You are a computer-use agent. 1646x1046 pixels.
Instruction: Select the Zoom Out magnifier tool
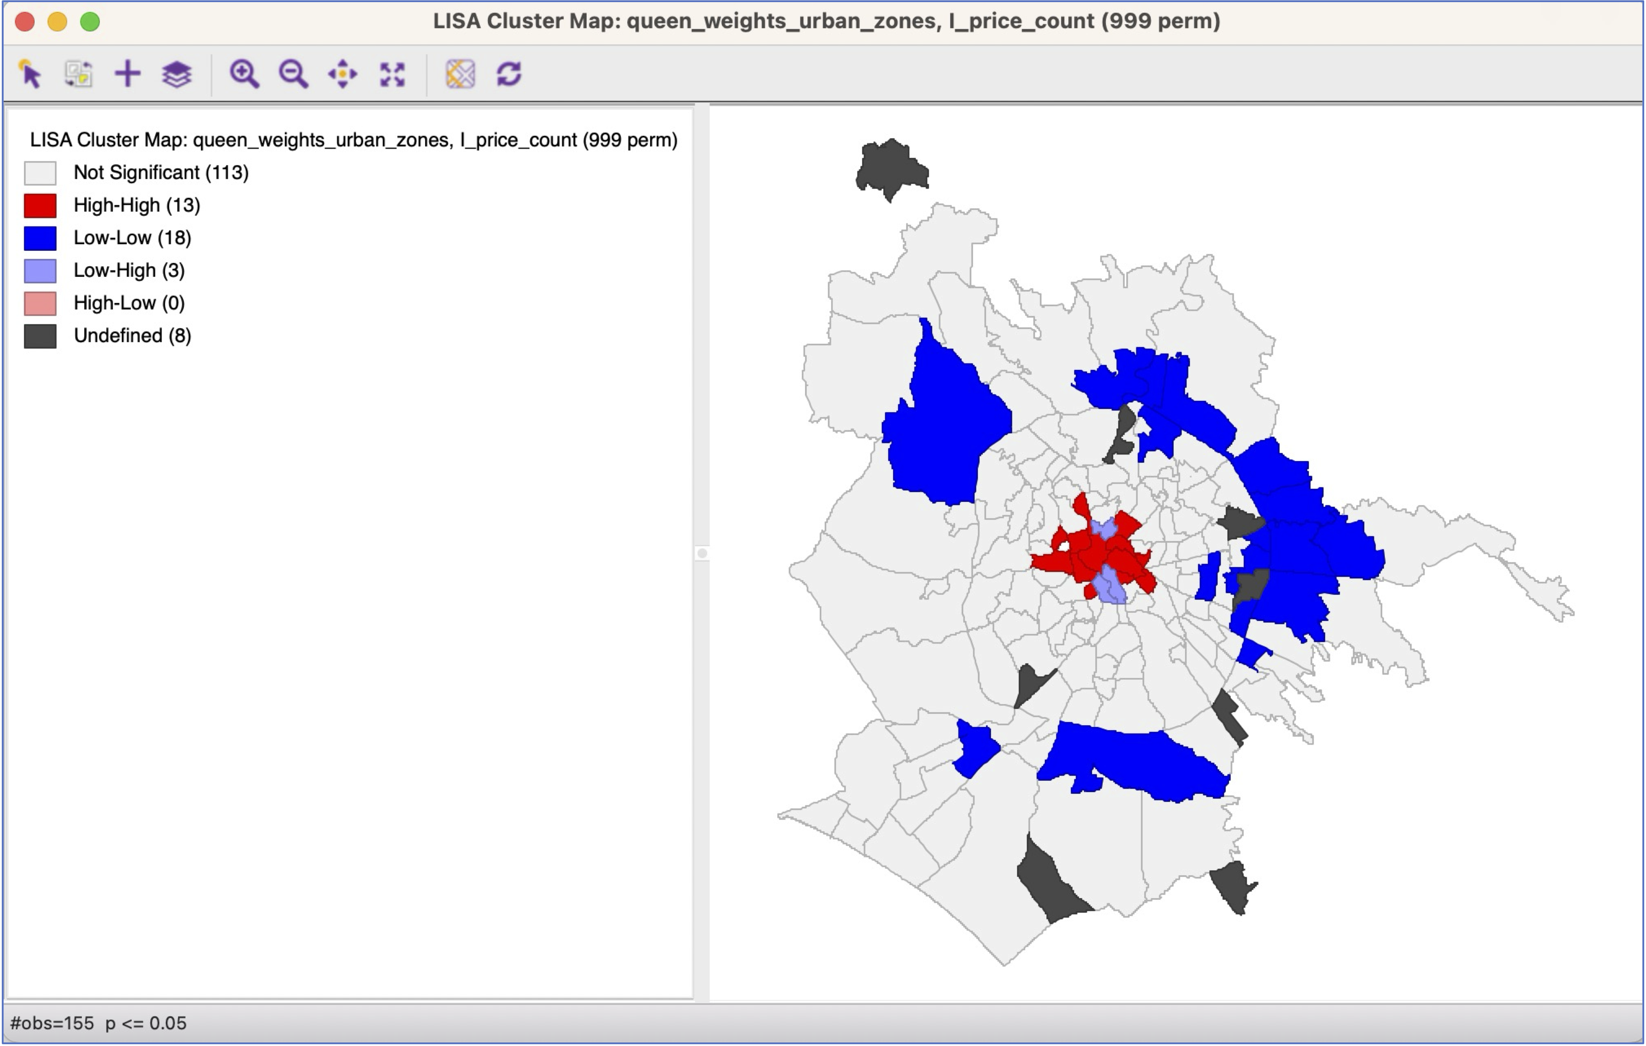(293, 74)
